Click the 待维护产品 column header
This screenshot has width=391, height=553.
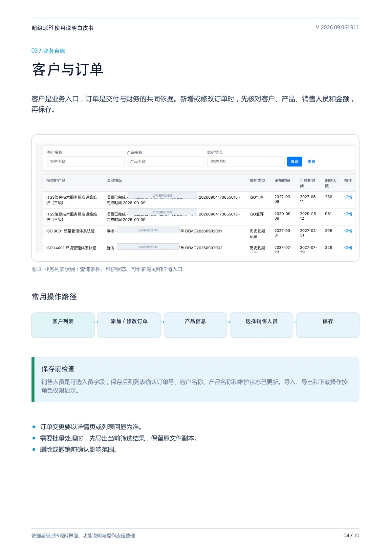click(x=56, y=181)
